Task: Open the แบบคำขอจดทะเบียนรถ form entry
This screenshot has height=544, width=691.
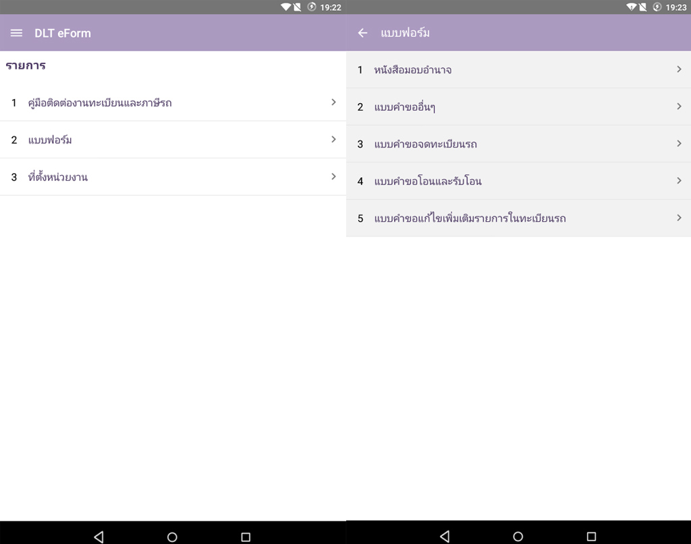Action: [426, 144]
